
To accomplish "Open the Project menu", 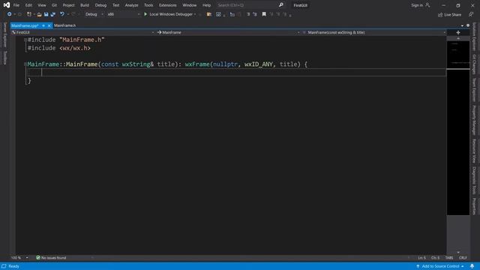I will click(x=68, y=5).
